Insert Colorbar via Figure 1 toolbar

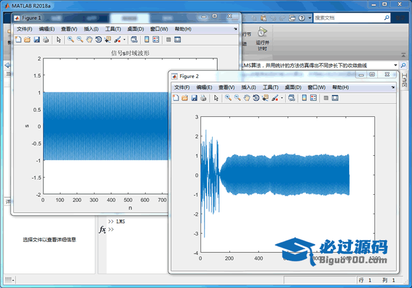146,40
